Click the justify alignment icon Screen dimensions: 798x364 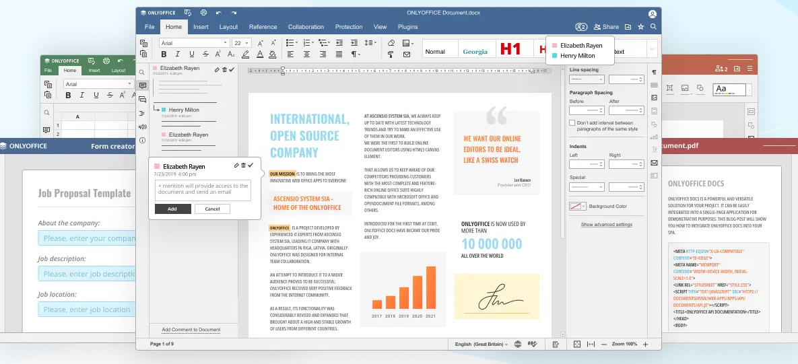tap(339, 54)
